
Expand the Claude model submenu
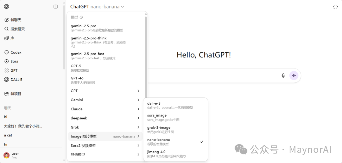pyautogui.click(x=105, y=109)
